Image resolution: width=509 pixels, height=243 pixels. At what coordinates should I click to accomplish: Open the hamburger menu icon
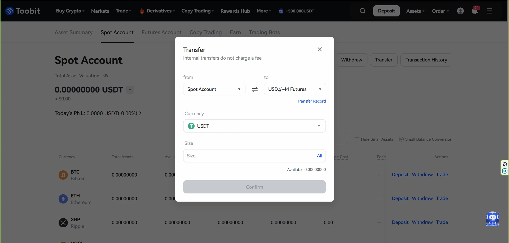point(490,11)
